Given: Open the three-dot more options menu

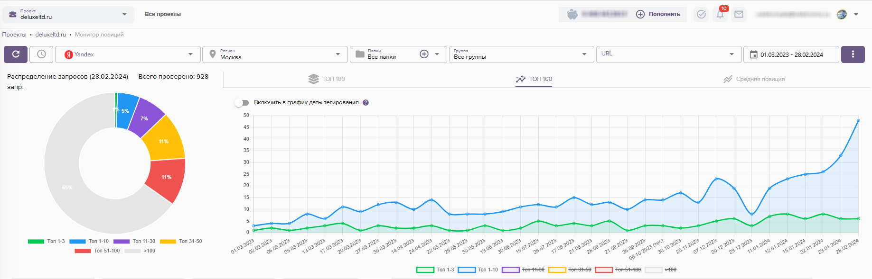Looking at the screenshot, I should (x=853, y=54).
